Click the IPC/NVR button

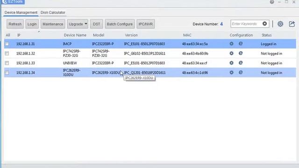pyautogui.click(x=146, y=24)
